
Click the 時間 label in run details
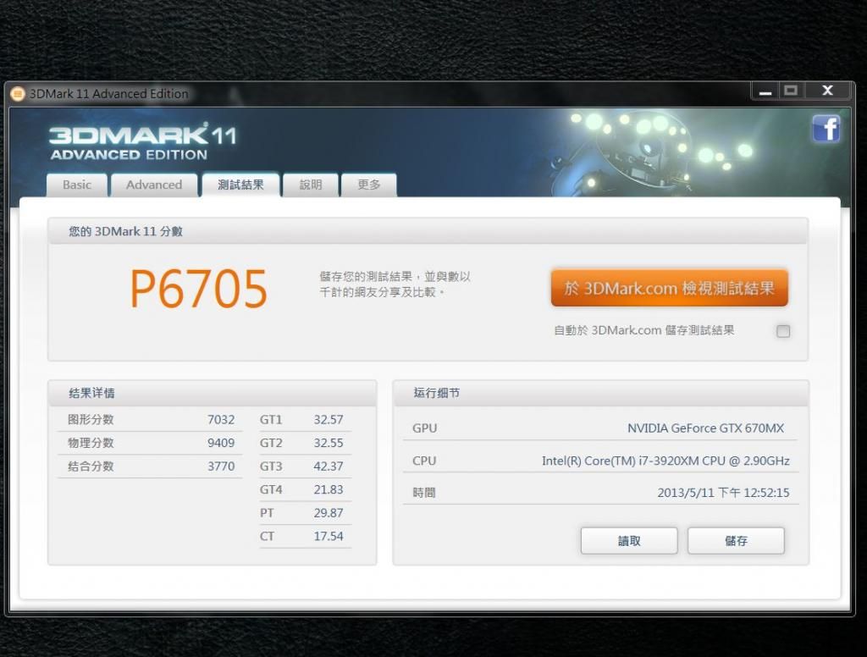(424, 493)
